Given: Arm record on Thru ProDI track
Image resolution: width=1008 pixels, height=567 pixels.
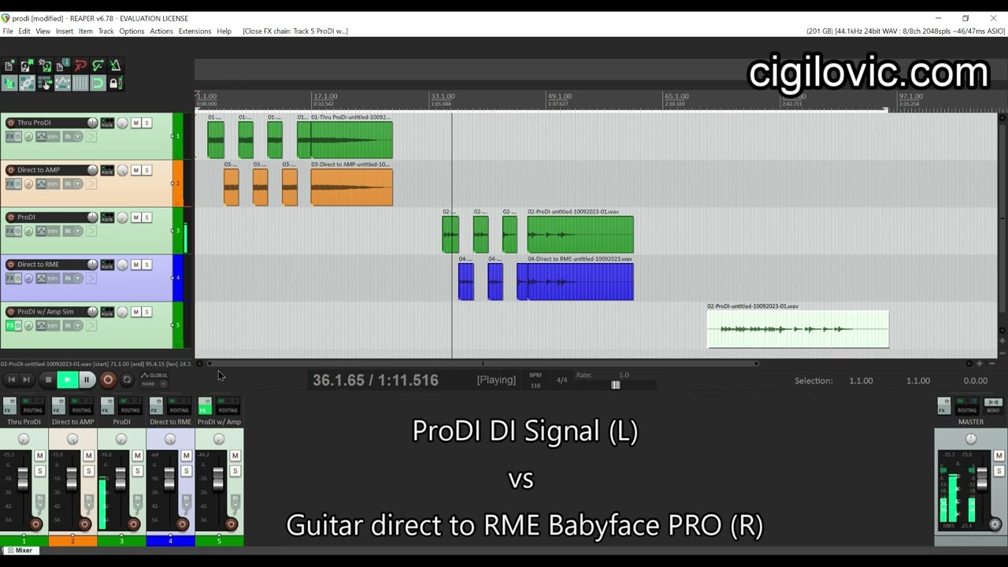Looking at the screenshot, I should [x=11, y=123].
